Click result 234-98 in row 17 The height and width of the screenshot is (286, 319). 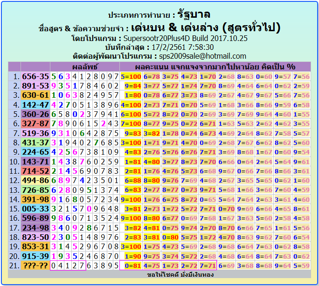pos(35,228)
